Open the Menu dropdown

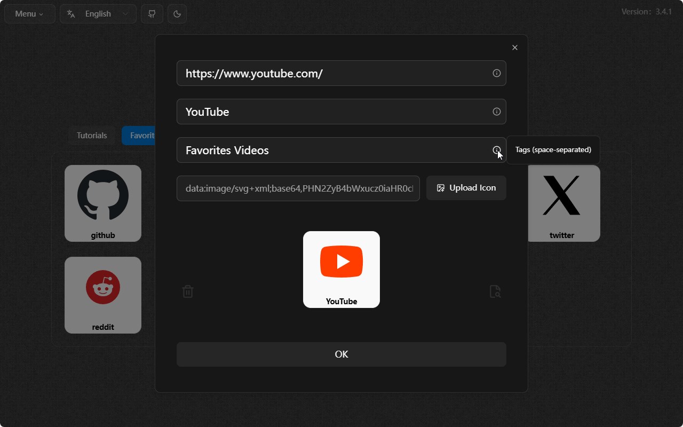(x=29, y=14)
